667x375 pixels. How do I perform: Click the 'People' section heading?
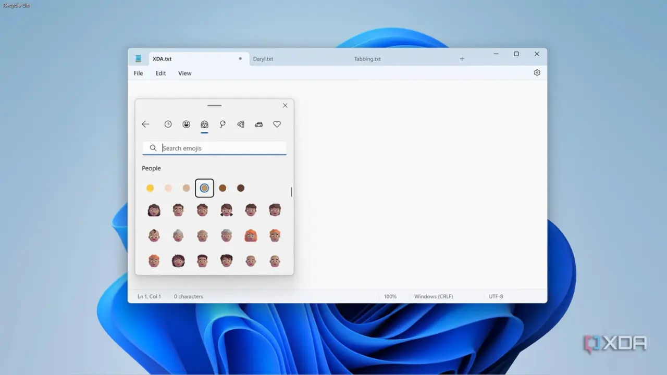(x=151, y=168)
